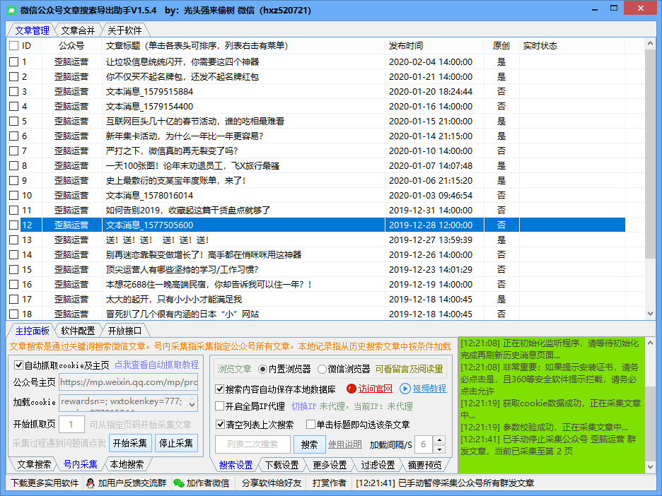Click the 加载间隔 value field
This screenshot has height=496, width=662.
tap(424, 444)
